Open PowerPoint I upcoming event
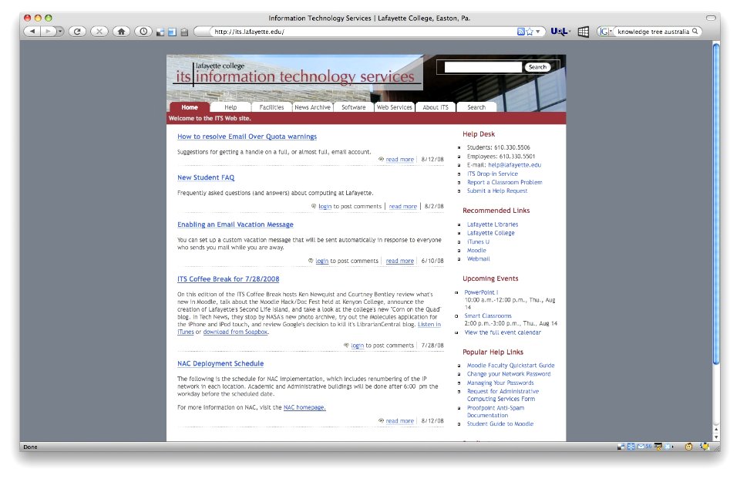The height and width of the screenshot is (479, 740). [x=481, y=292]
